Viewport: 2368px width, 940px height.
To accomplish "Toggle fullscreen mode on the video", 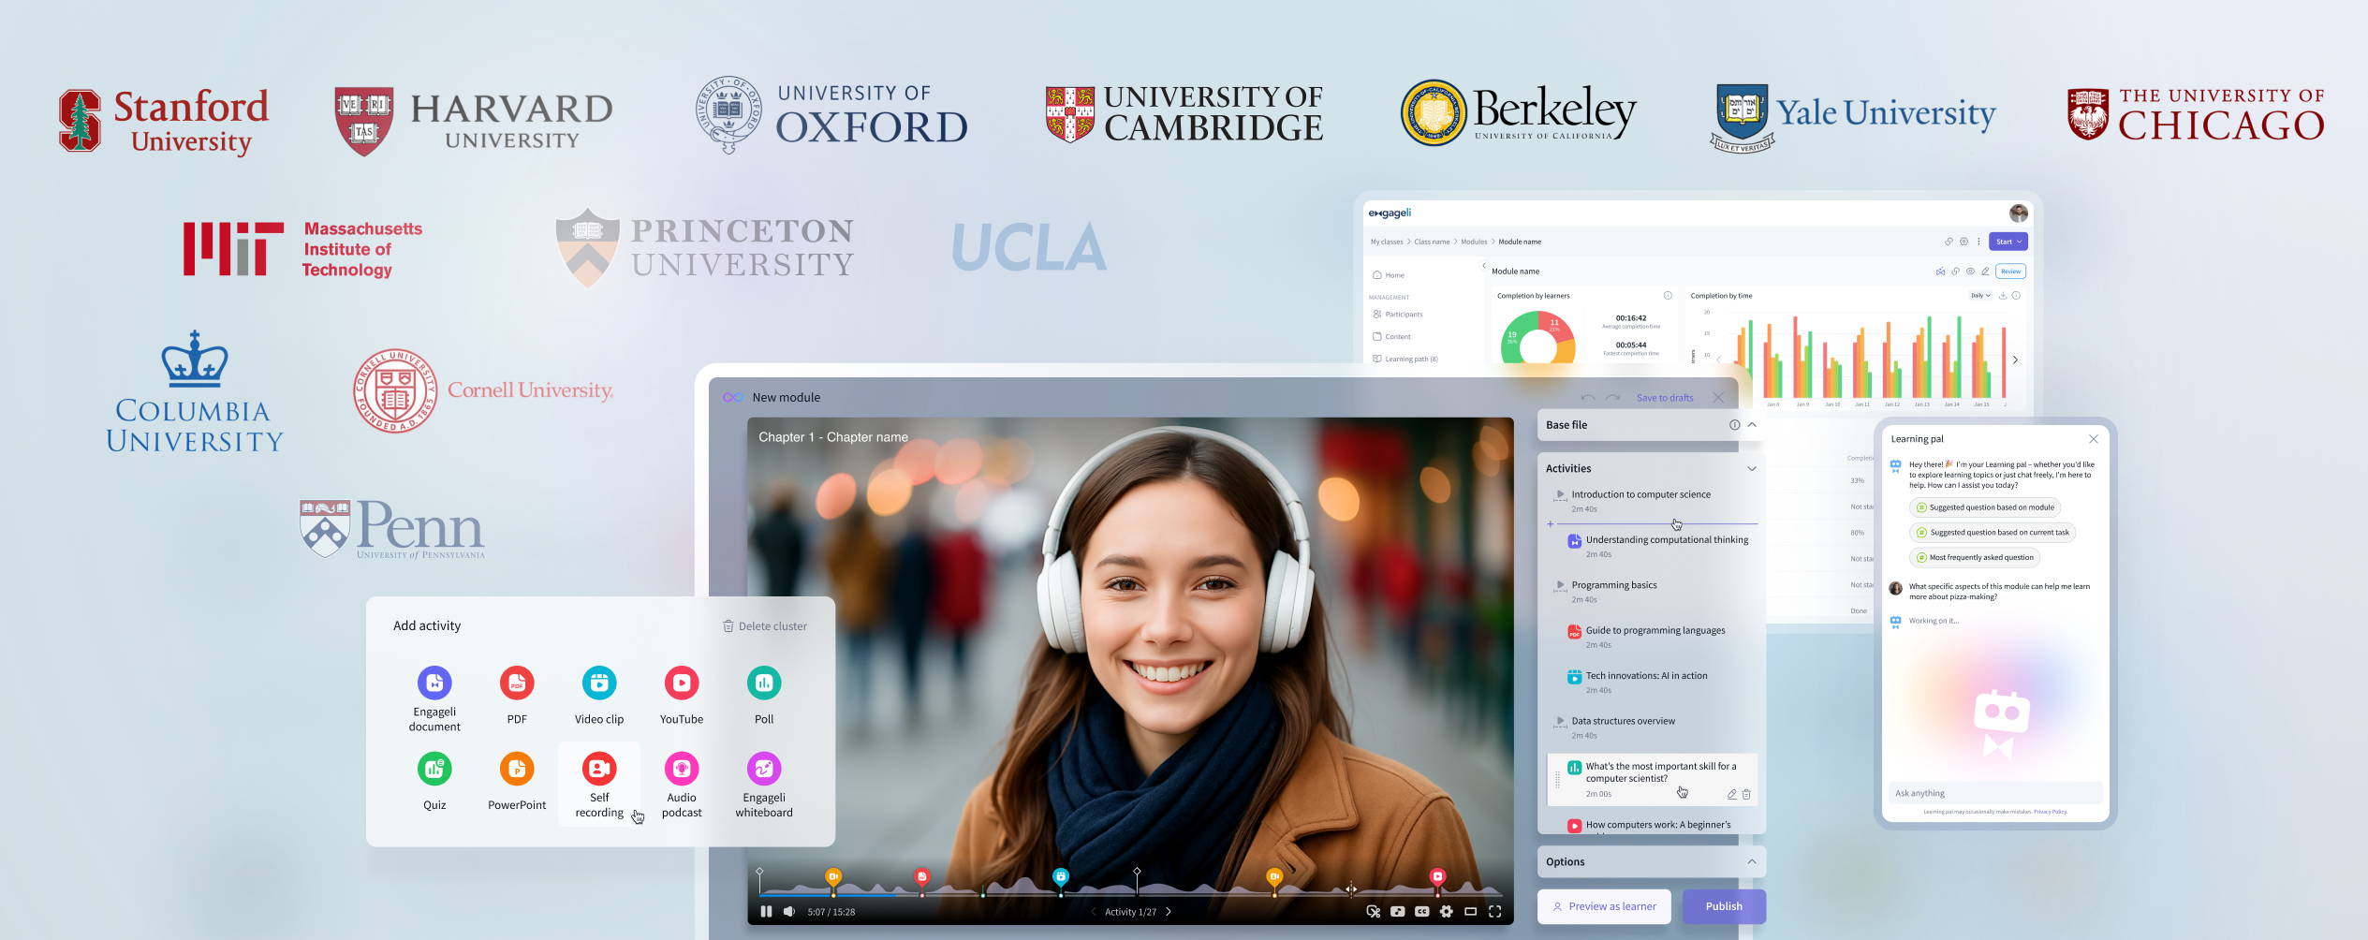I will click(1494, 912).
